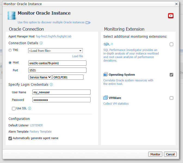Click the Use SSL info icon

click(x=30, y=108)
